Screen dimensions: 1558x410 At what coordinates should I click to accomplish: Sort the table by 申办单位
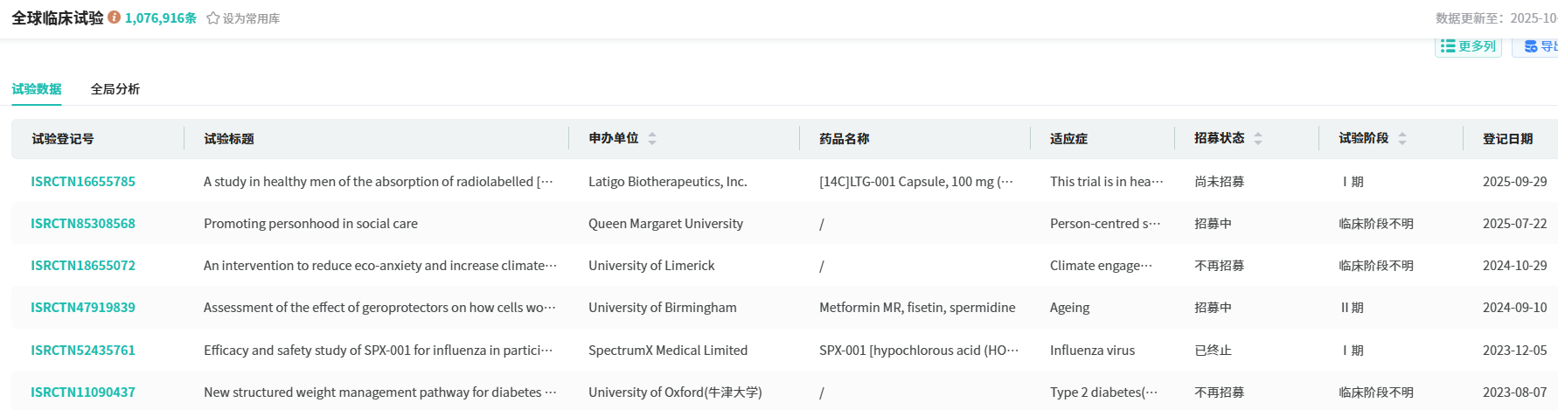pos(652,138)
